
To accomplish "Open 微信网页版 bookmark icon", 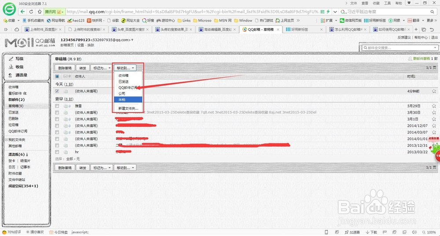I will 342,21.
